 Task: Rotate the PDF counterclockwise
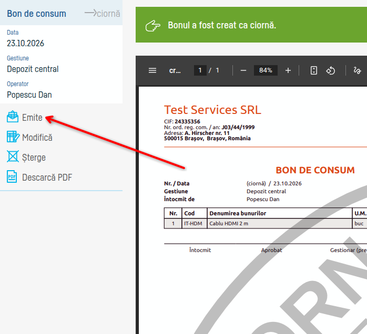(331, 70)
